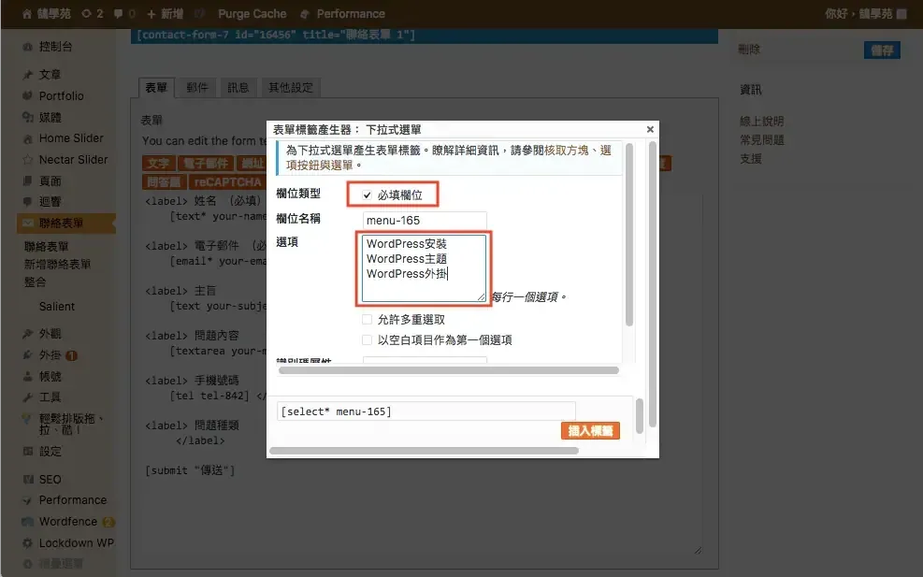Click the reCAPTCHA tag generator button
This screenshot has height=577, width=923.
[227, 182]
